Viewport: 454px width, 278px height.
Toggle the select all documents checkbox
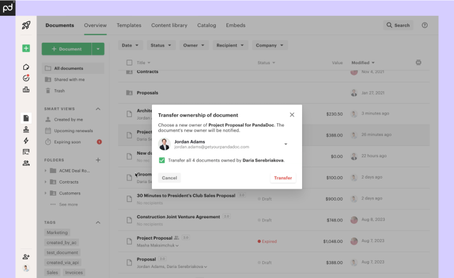[129, 63]
